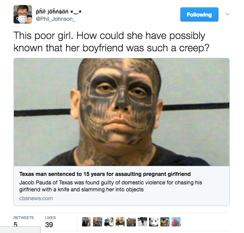Open the white possum face liker avatar

pyautogui.click(x=154, y=222)
